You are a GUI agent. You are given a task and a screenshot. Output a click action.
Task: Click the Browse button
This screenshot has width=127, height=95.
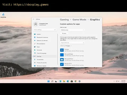click(x=64, y=33)
